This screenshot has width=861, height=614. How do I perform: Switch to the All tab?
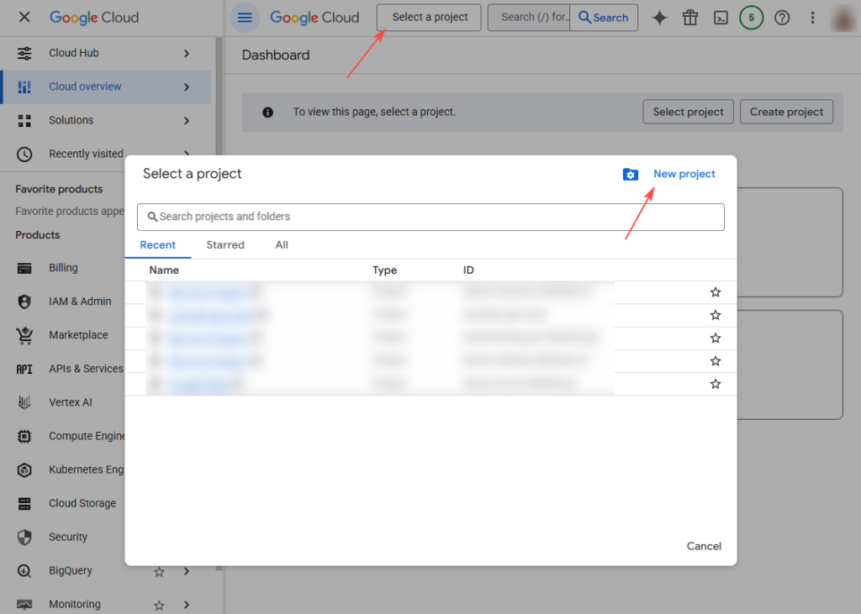tap(282, 245)
